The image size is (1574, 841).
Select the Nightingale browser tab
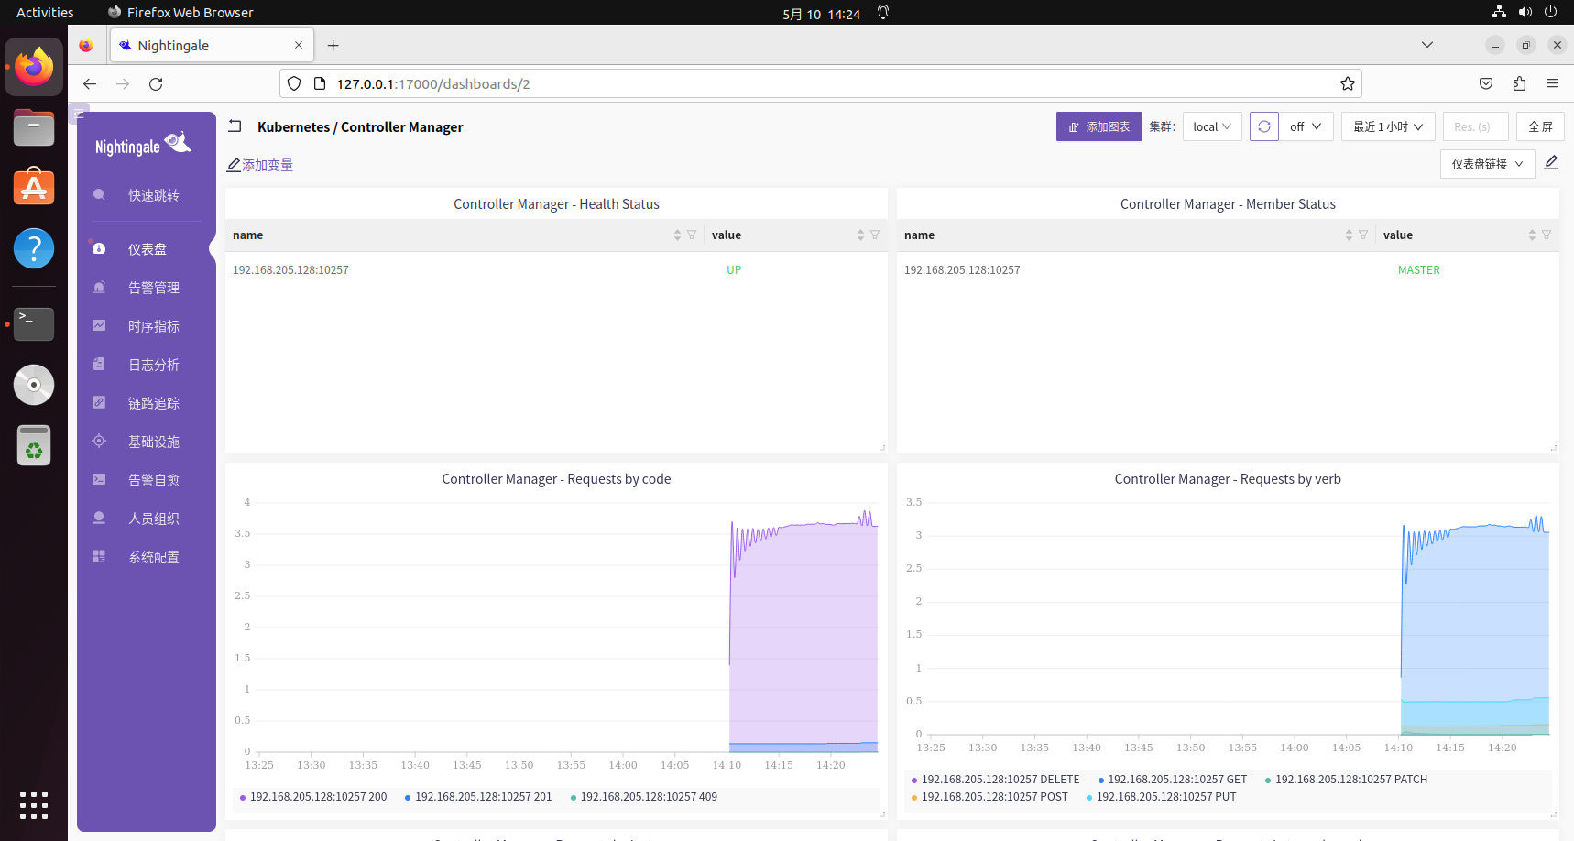click(x=212, y=45)
